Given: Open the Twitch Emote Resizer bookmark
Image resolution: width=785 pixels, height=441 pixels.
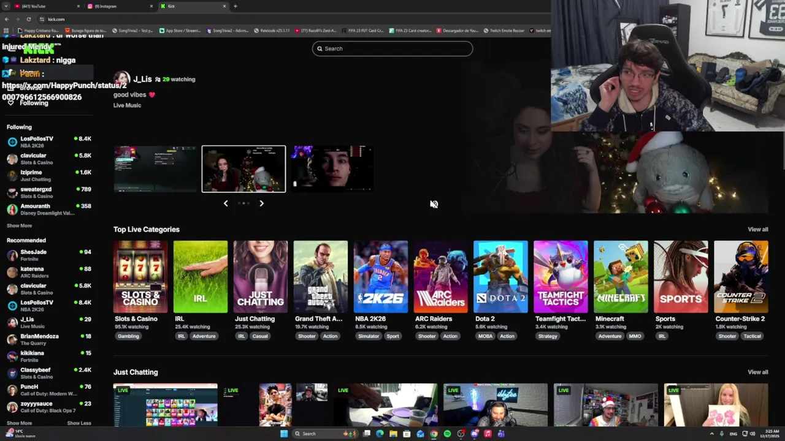Looking at the screenshot, I should (x=504, y=30).
